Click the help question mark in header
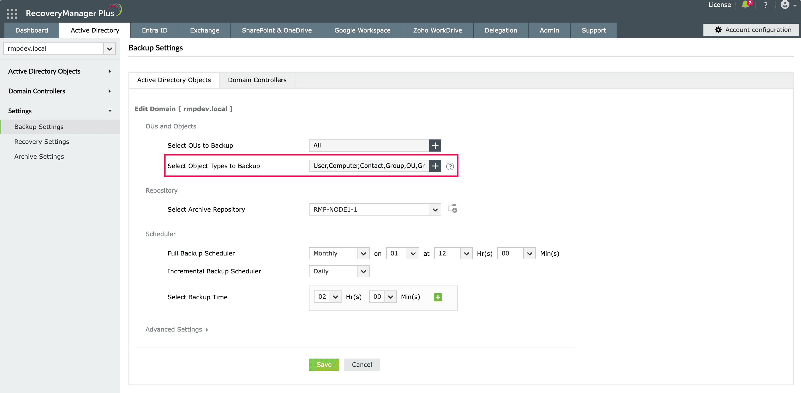The height and width of the screenshot is (393, 801). pos(765,5)
